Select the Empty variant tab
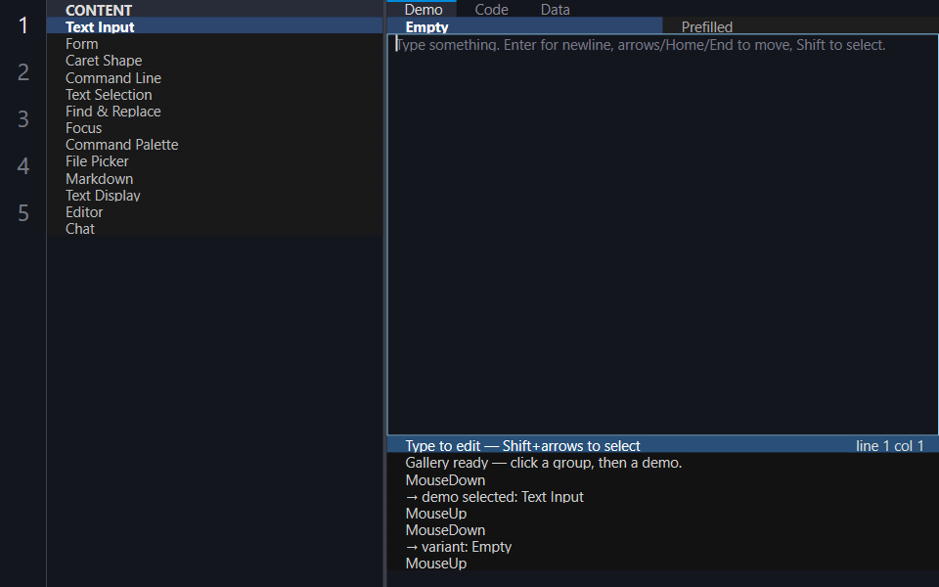Image resolution: width=939 pixels, height=587 pixels. click(x=524, y=26)
